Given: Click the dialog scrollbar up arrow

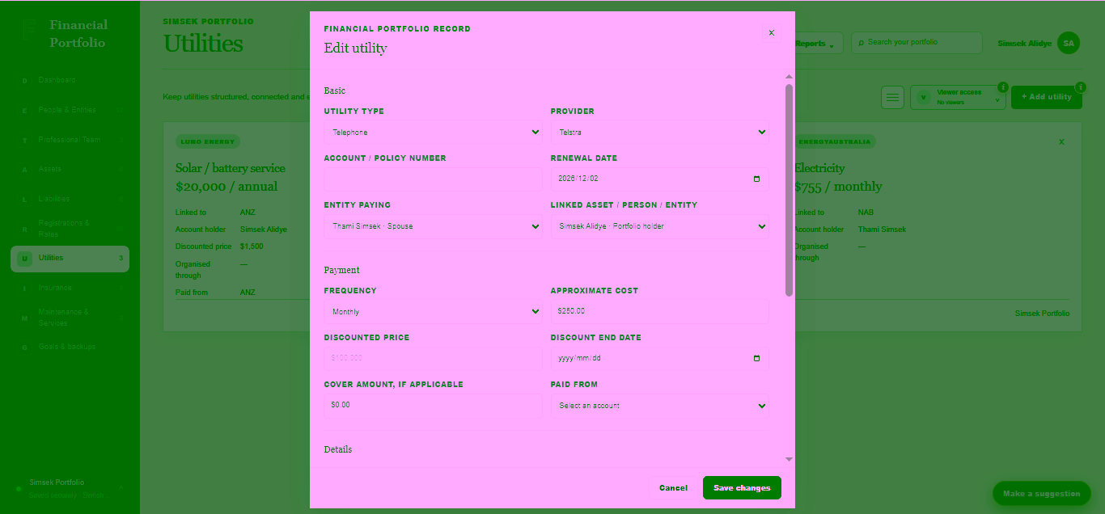Looking at the screenshot, I should click(x=789, y=76).
